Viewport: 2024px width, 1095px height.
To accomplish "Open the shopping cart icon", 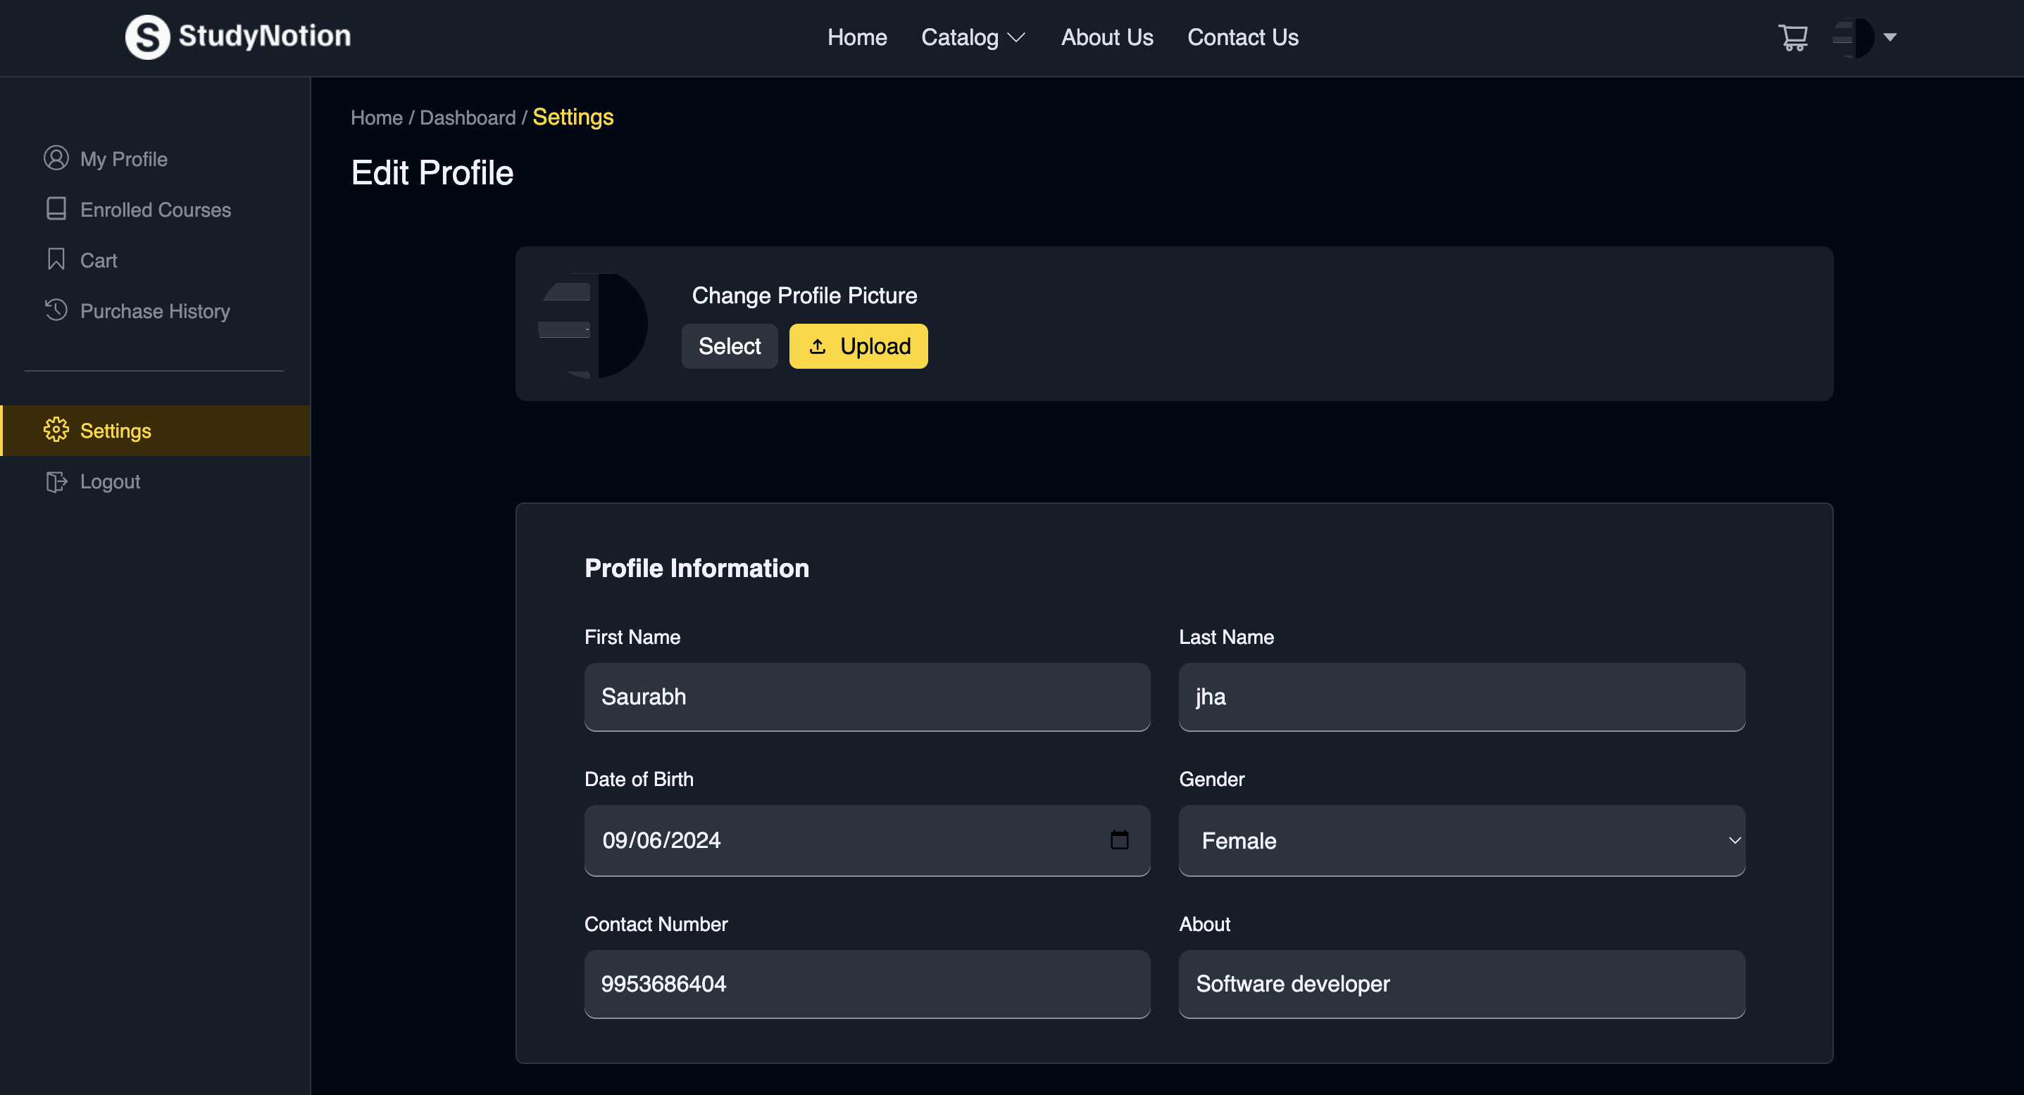I will tap(1793, 37).
